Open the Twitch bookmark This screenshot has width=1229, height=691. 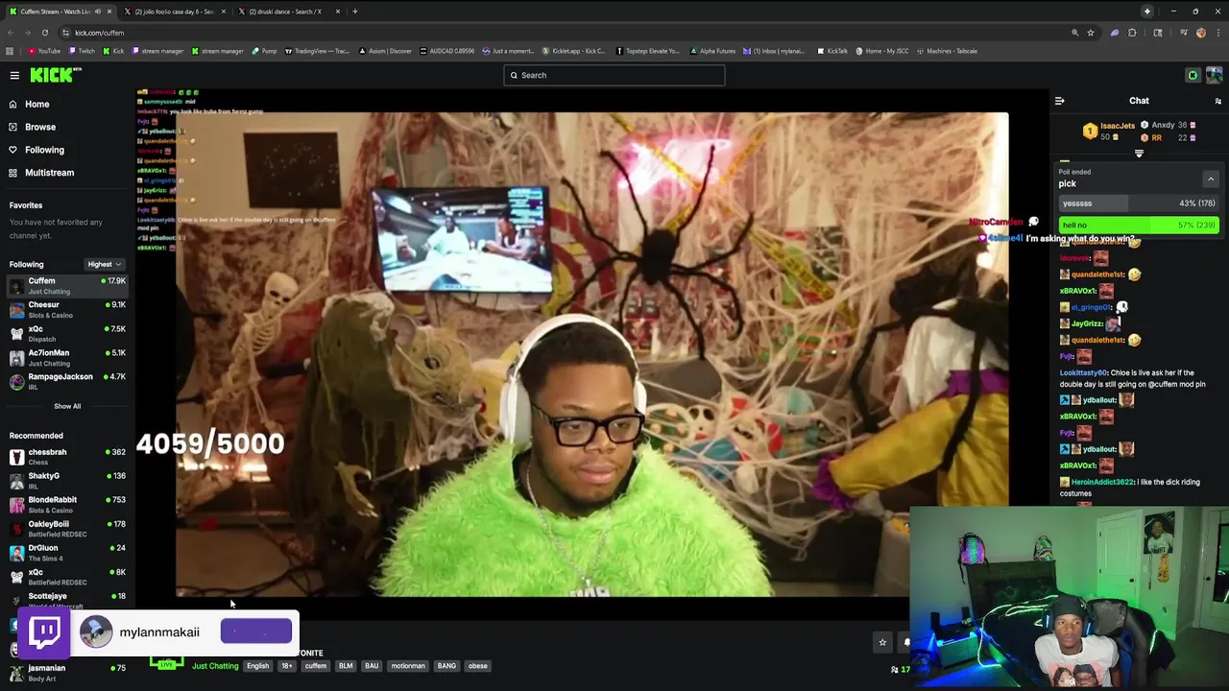point(82,51)
